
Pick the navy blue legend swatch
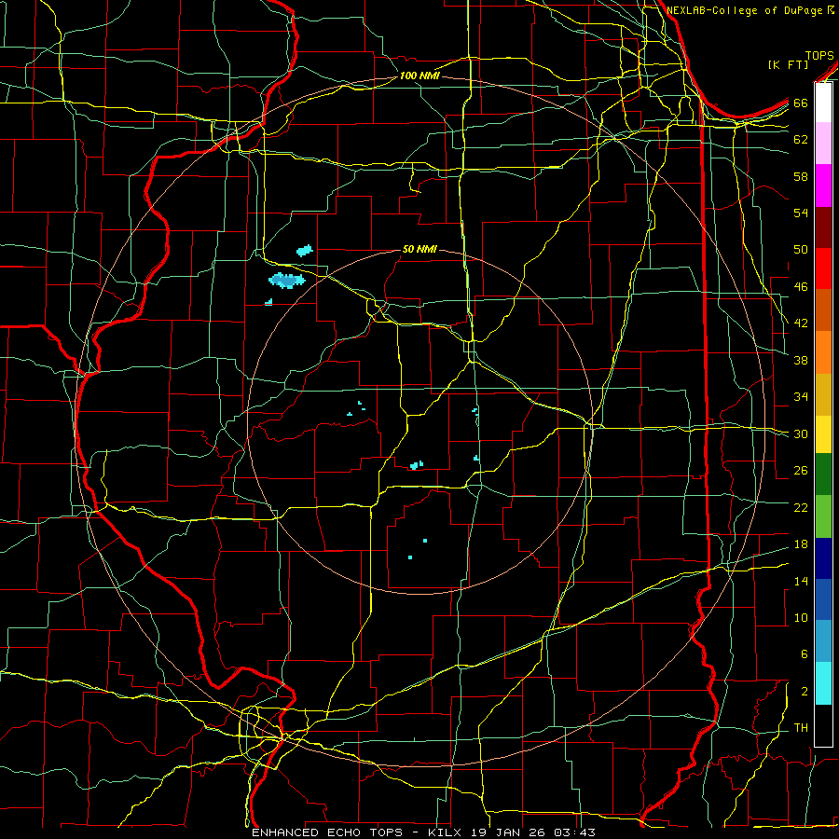tap(823, 558)
